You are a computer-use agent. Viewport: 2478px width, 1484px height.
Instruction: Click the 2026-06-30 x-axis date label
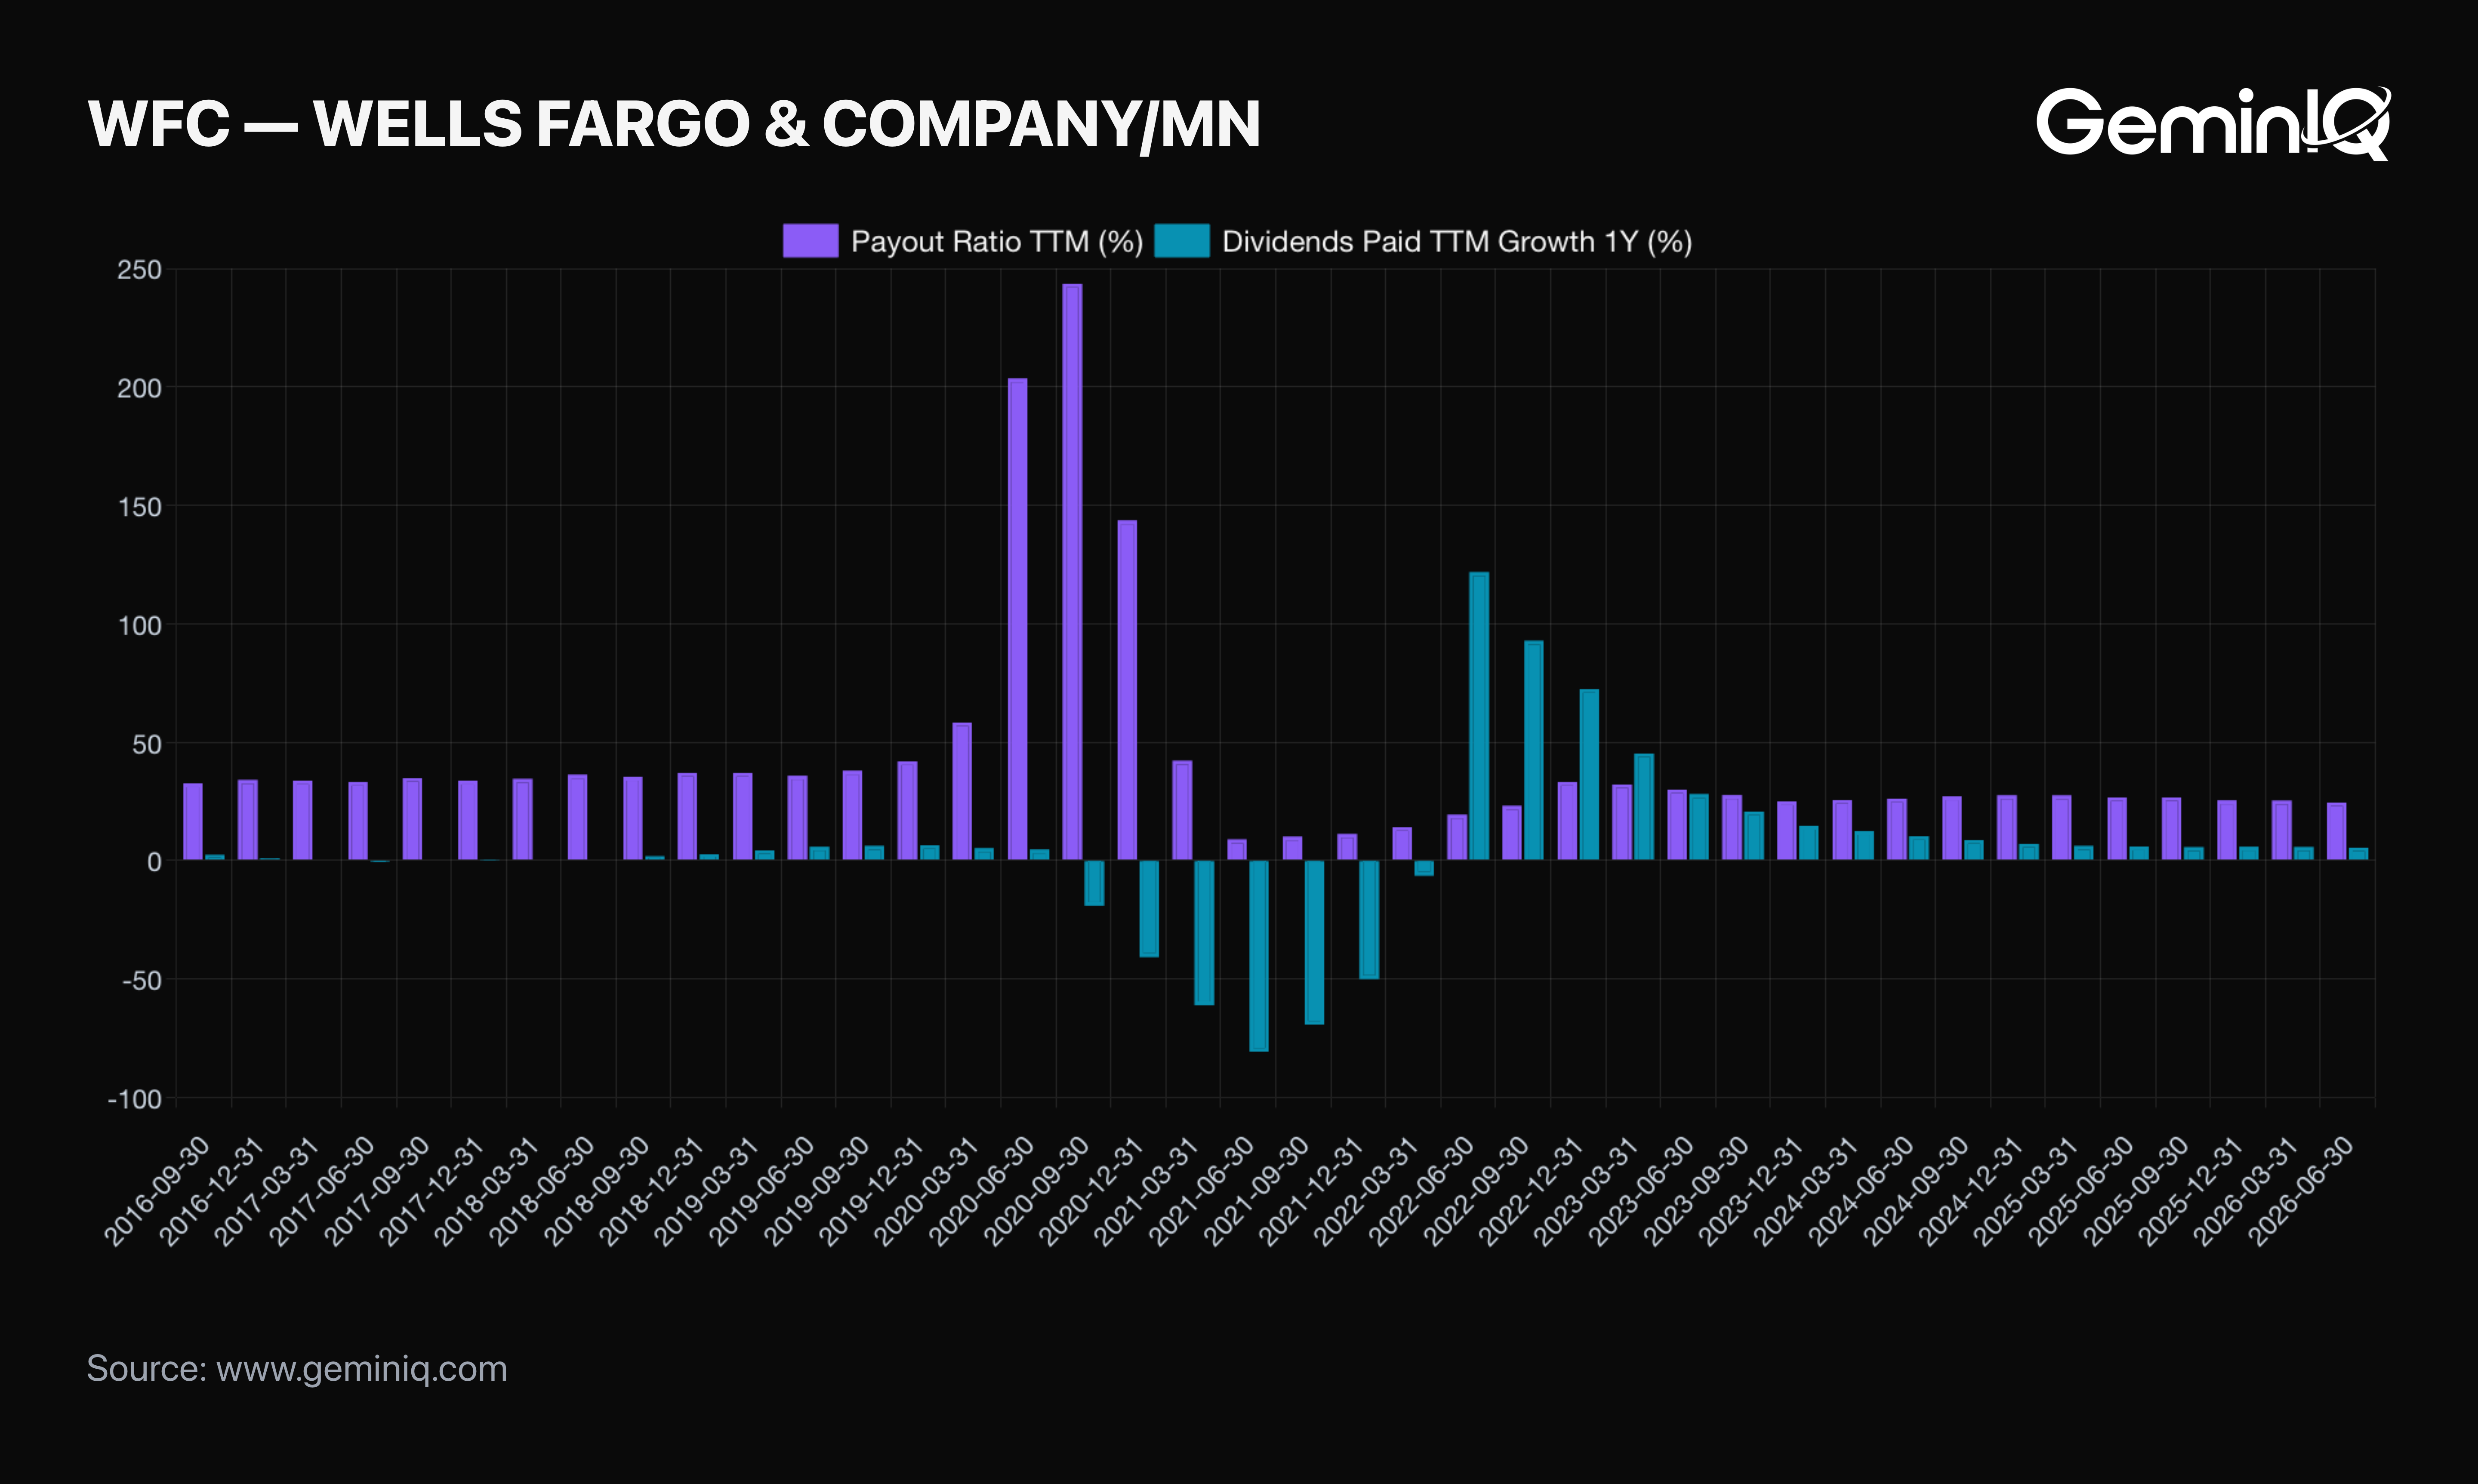[x=2301, y=1192]
